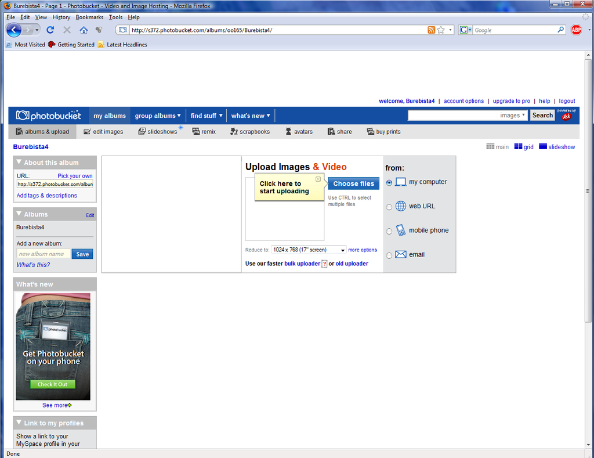The width and height of the screenshot is (594, 458).
Task: Open albums & upload section
Action: coord(42,132)
